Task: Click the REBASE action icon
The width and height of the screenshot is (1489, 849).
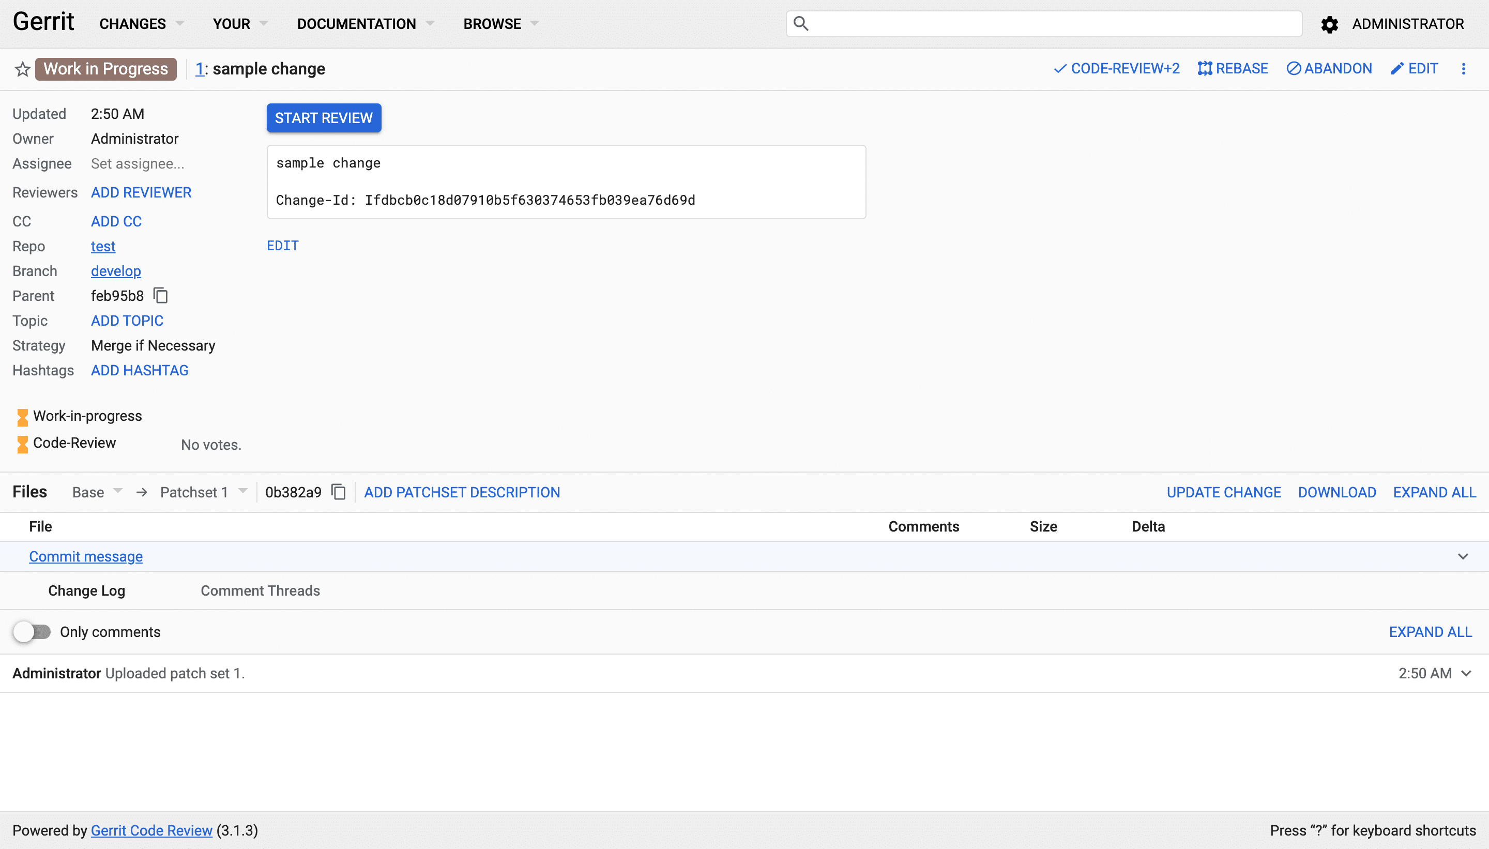Action: 1205,69
